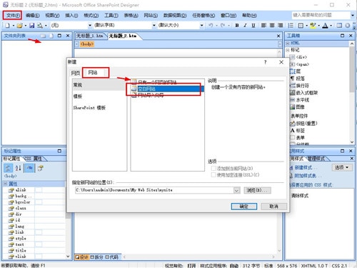This screenshot has height=268, width=357.
Task: Click the Italic formatting icon
Action: [x=245, y=25]
